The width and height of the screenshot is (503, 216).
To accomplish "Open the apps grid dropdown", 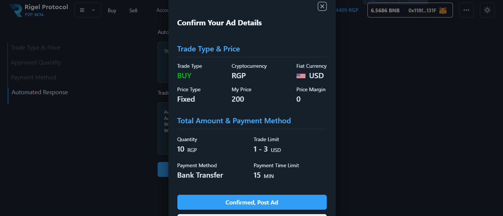I will [88, 10].
